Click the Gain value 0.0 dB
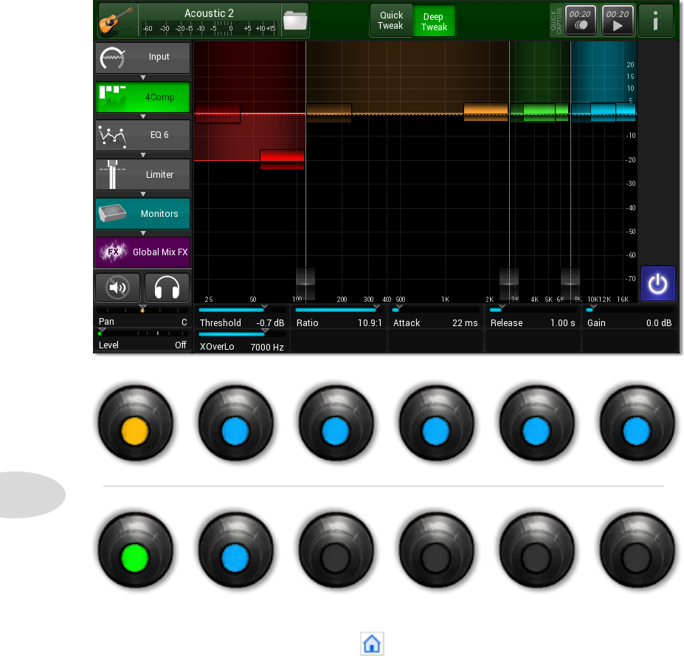 click(x=659, y=323)
